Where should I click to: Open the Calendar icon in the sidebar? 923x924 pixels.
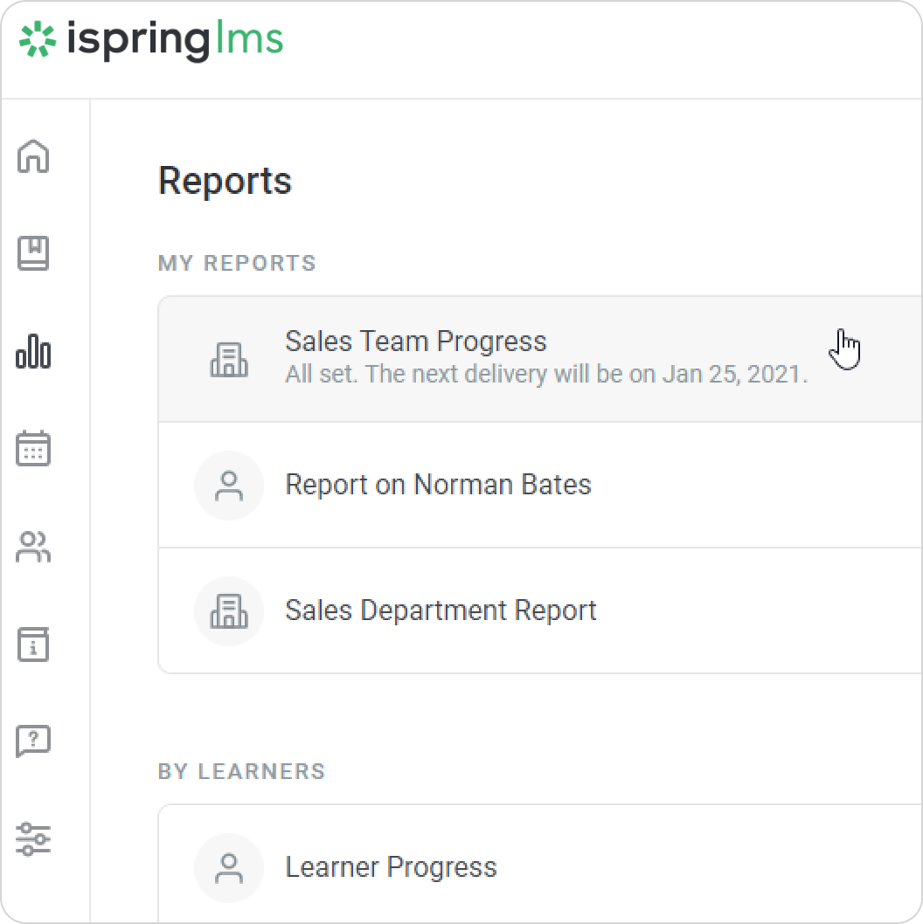33,449
